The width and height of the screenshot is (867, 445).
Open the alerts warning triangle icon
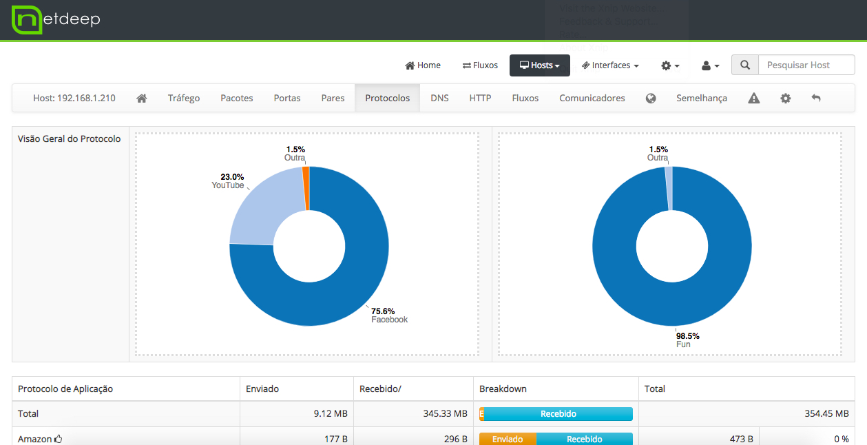point(754,99)
